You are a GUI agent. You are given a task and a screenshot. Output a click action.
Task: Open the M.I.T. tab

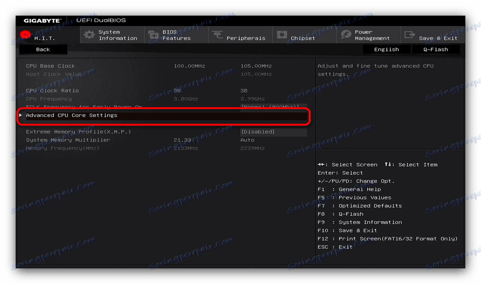(48, 35)
